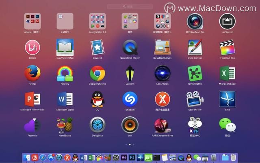Open NetEase Music in the Dock

point(35,158)
